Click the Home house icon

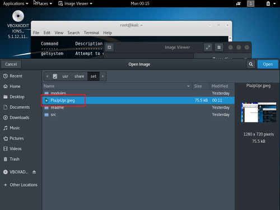(x=6, y=86)
